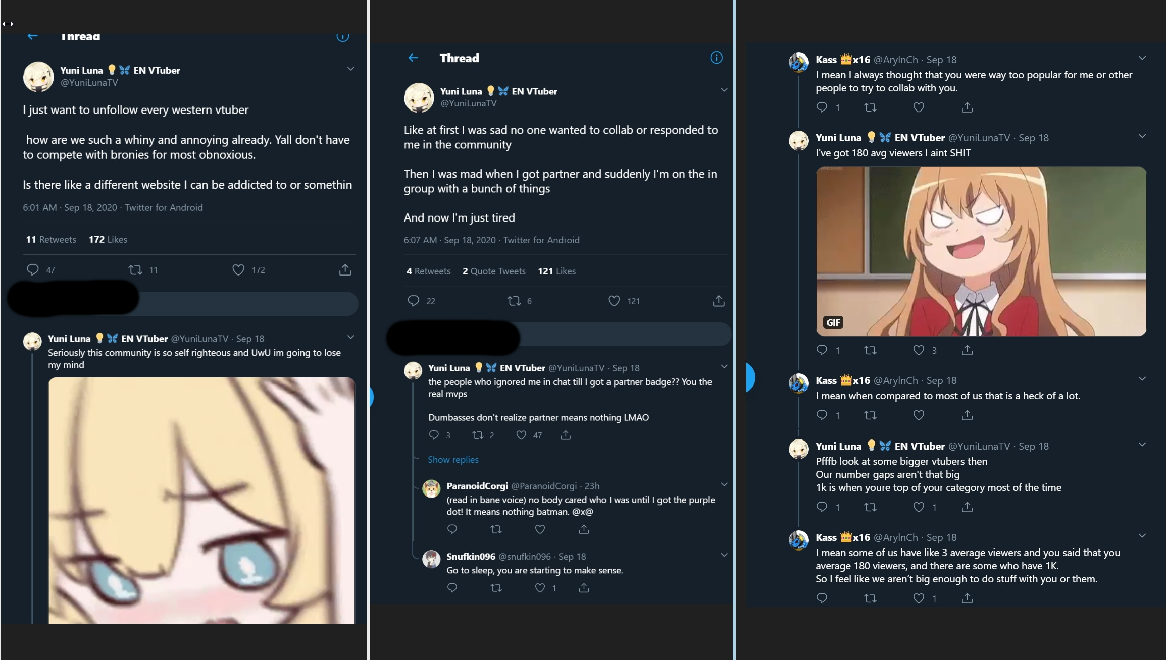This screenshot has height=660, width=1166.
Task: Like the Snufkin096 'Go to sleep' reply
Action: 540,588
